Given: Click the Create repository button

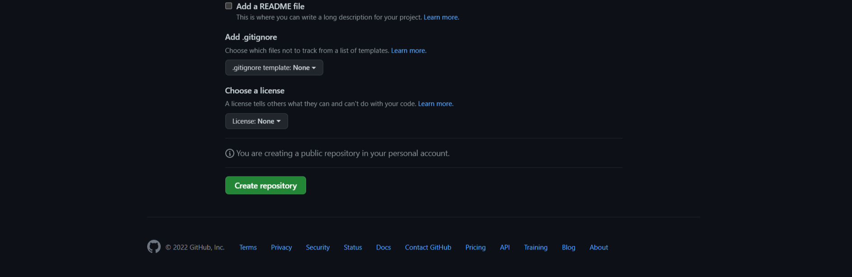Looking at the screenshot, I should [x=265, y=186].
